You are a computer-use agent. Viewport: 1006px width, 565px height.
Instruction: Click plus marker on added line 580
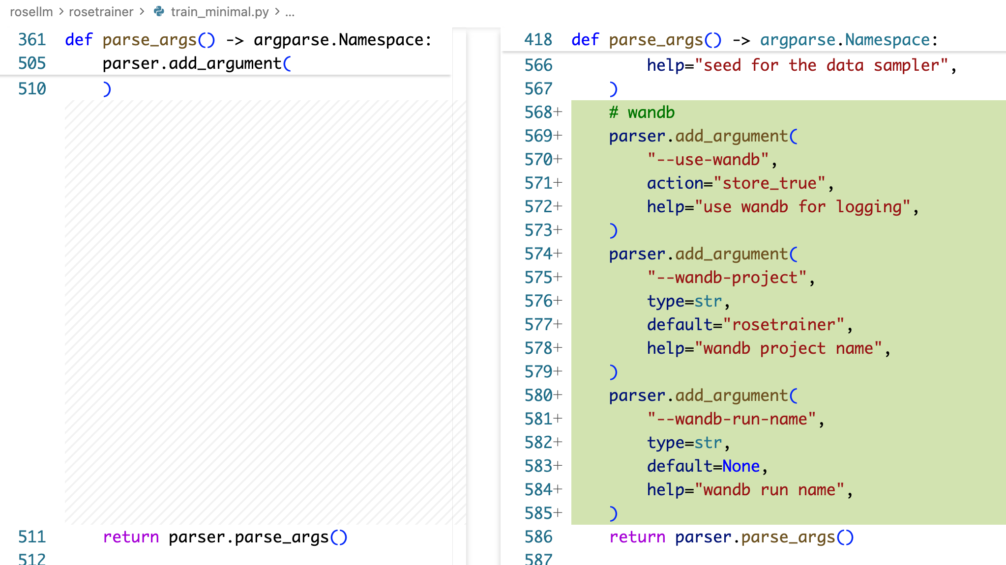coord(558,395)
